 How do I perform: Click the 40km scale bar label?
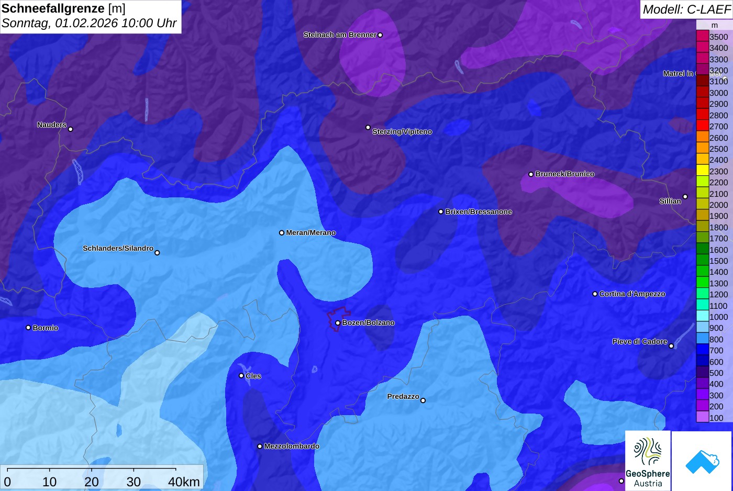184,482
